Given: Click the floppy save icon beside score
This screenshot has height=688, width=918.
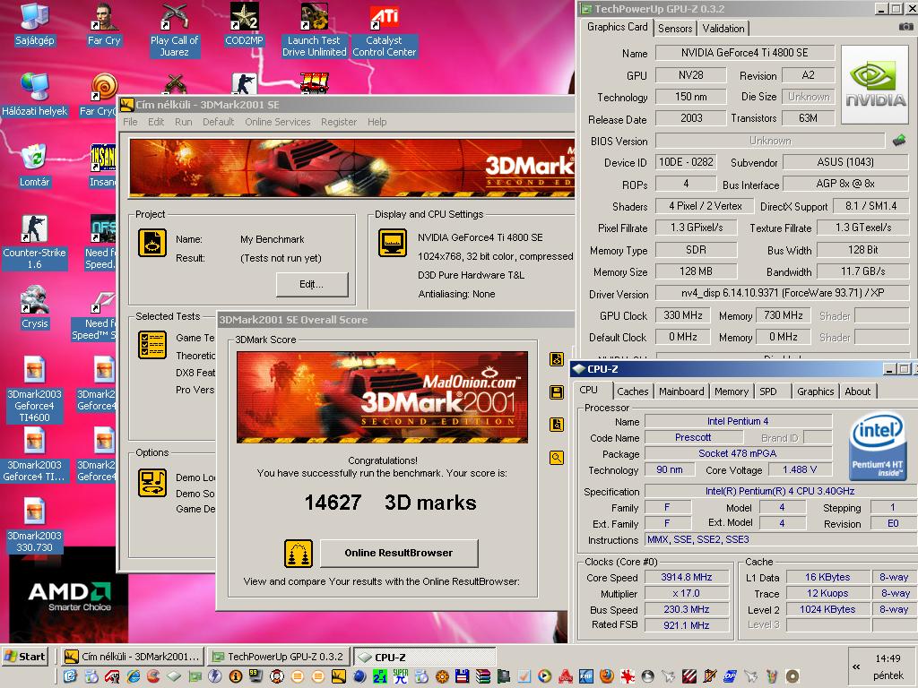Looking at the screenshot, I should (x=556, y=392).
